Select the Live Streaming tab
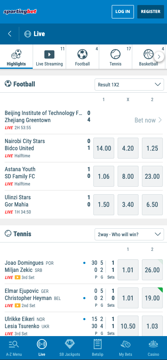Viewport: 167px width, 360px height. [x=49, y=57]
